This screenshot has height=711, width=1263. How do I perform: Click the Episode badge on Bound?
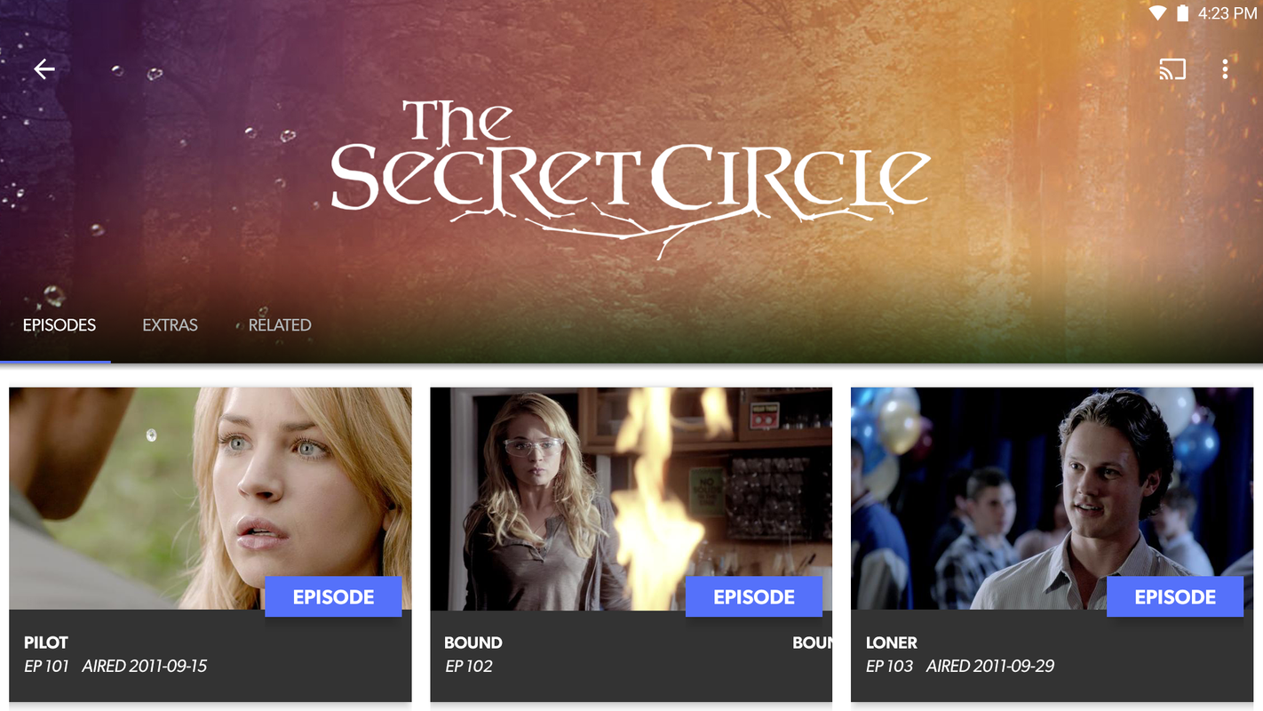(x=754, y=596)
